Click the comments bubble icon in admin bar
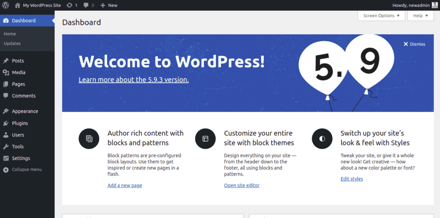The width and height of the screenshot is (440, 218). (86, 5)
